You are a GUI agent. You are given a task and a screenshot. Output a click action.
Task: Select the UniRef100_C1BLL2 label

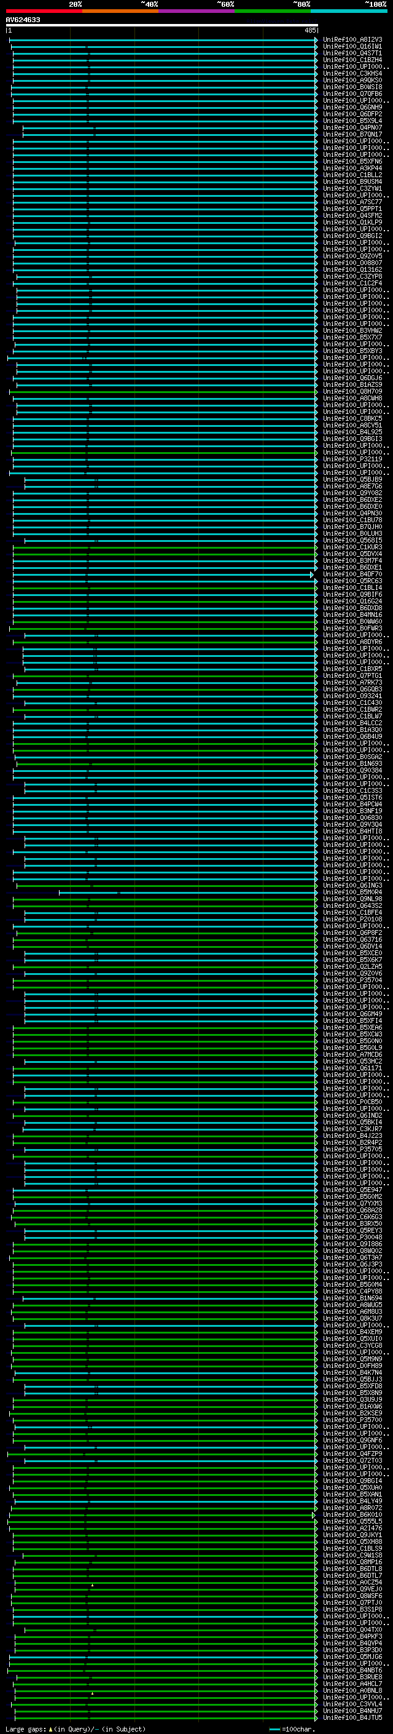(x=352, y=175)
